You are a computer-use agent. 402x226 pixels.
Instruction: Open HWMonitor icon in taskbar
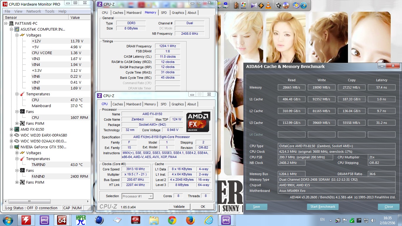pos(26,220)
